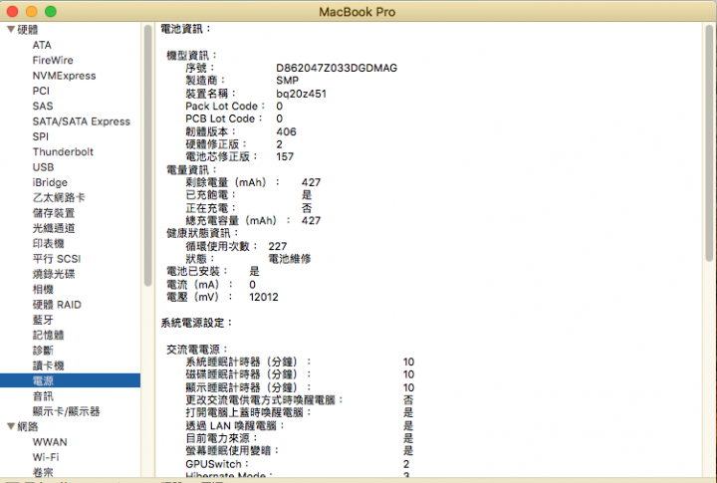
Task: Click the sidebar vertical scrollbar
Action: tap(147, 155)
